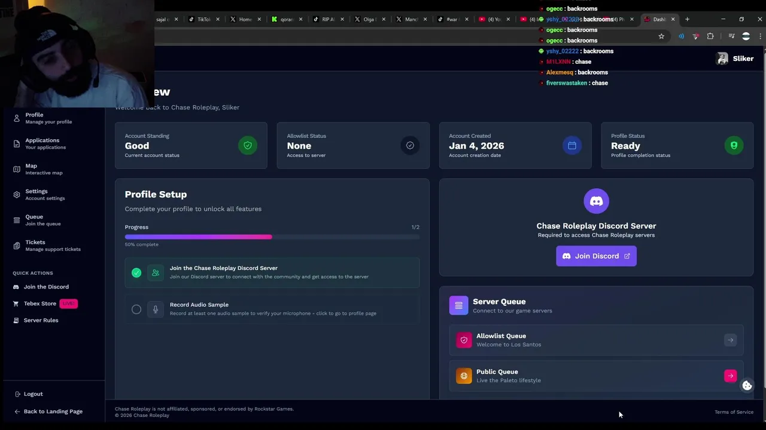Viewport: 766px width, 430px height.
Task: Open the Terms of Service link
Action: point(734,412)
